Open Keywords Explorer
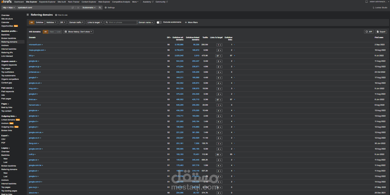 coord(47,2)
